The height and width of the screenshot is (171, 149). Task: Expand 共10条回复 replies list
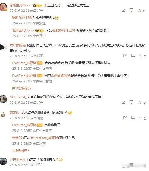click(x=22, y=88)
